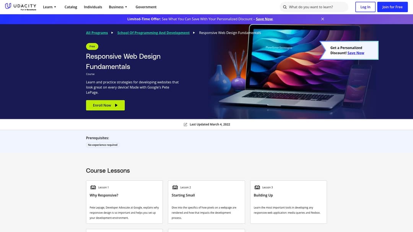This screenshot has width=413, height=232.
Task: Click the Lesson 1 book icon
Action: [x=93, y=187]
